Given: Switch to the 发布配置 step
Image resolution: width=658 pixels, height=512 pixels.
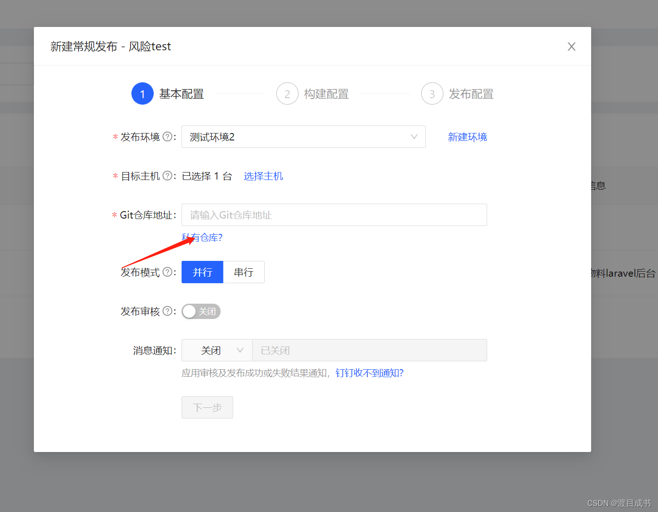Looking at the screenshot, I should click(470, 93).
